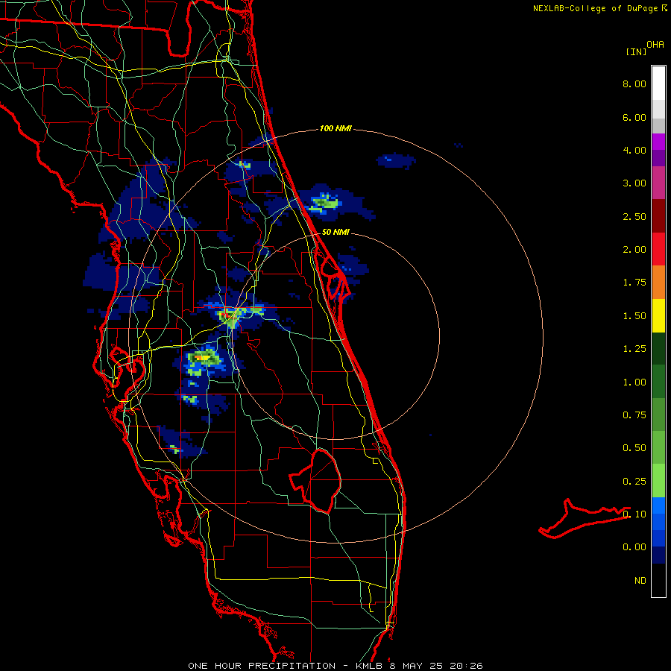The height and width of the screenshot is (671, 671).
Task: Select the 50 NMI range ring label
Action: (x=335, y=232)
